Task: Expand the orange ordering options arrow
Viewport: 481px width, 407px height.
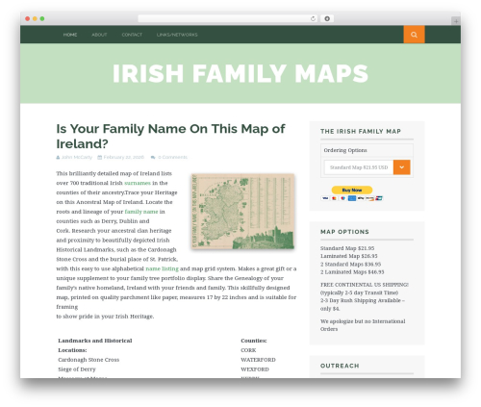Action: [402, 167]
